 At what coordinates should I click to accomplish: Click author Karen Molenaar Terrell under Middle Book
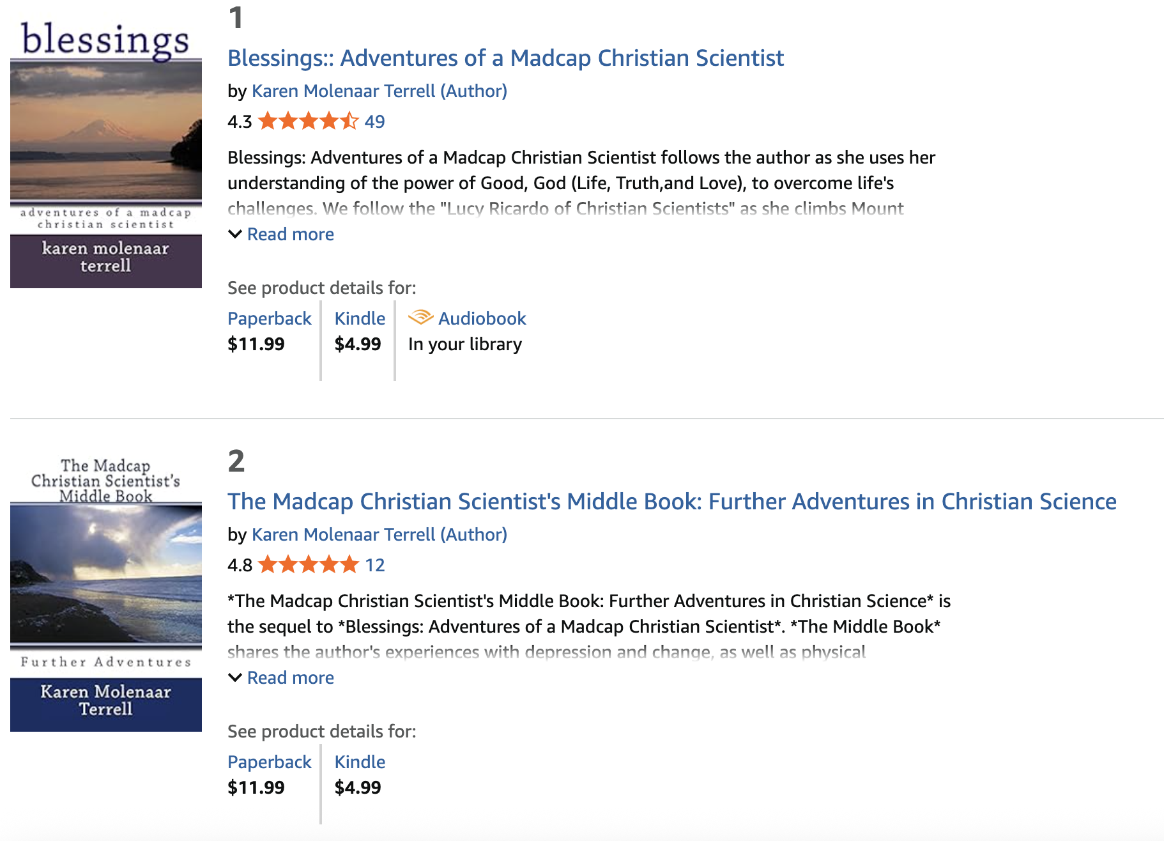(379, 534)
